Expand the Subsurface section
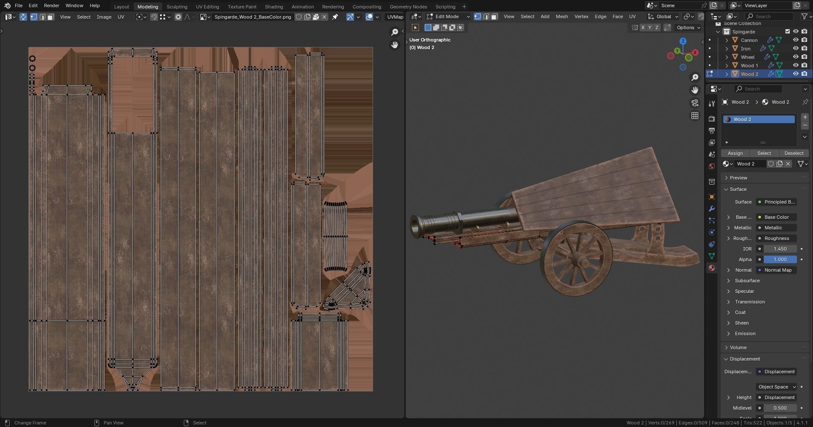The width and height of the screenshot is (813, 427). [747, 281]
